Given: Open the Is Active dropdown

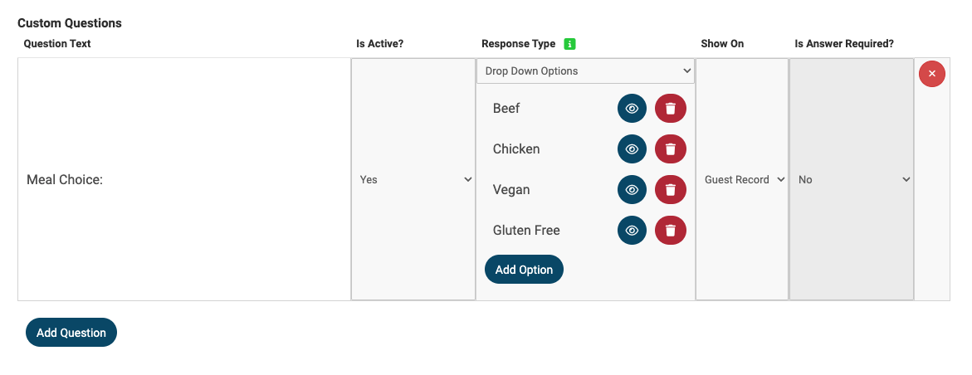Looking at the screenshot, I should point(413,179).
